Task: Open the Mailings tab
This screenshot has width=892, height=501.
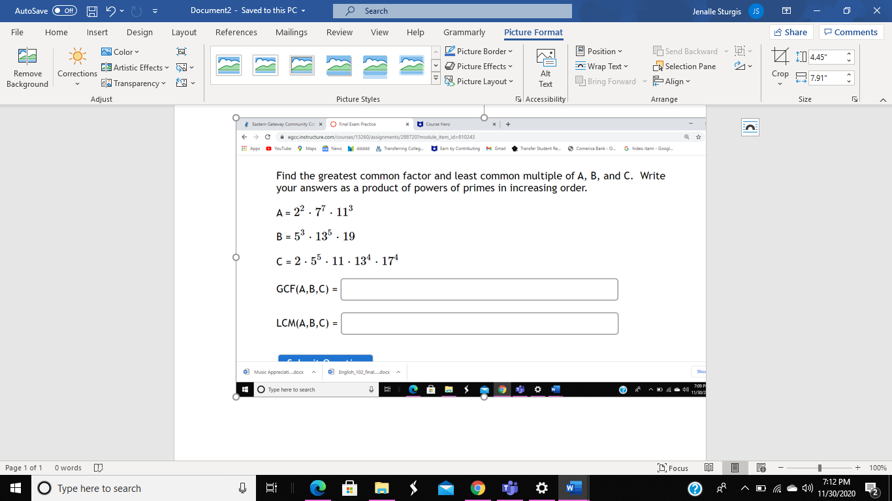Action: point(291,32)
